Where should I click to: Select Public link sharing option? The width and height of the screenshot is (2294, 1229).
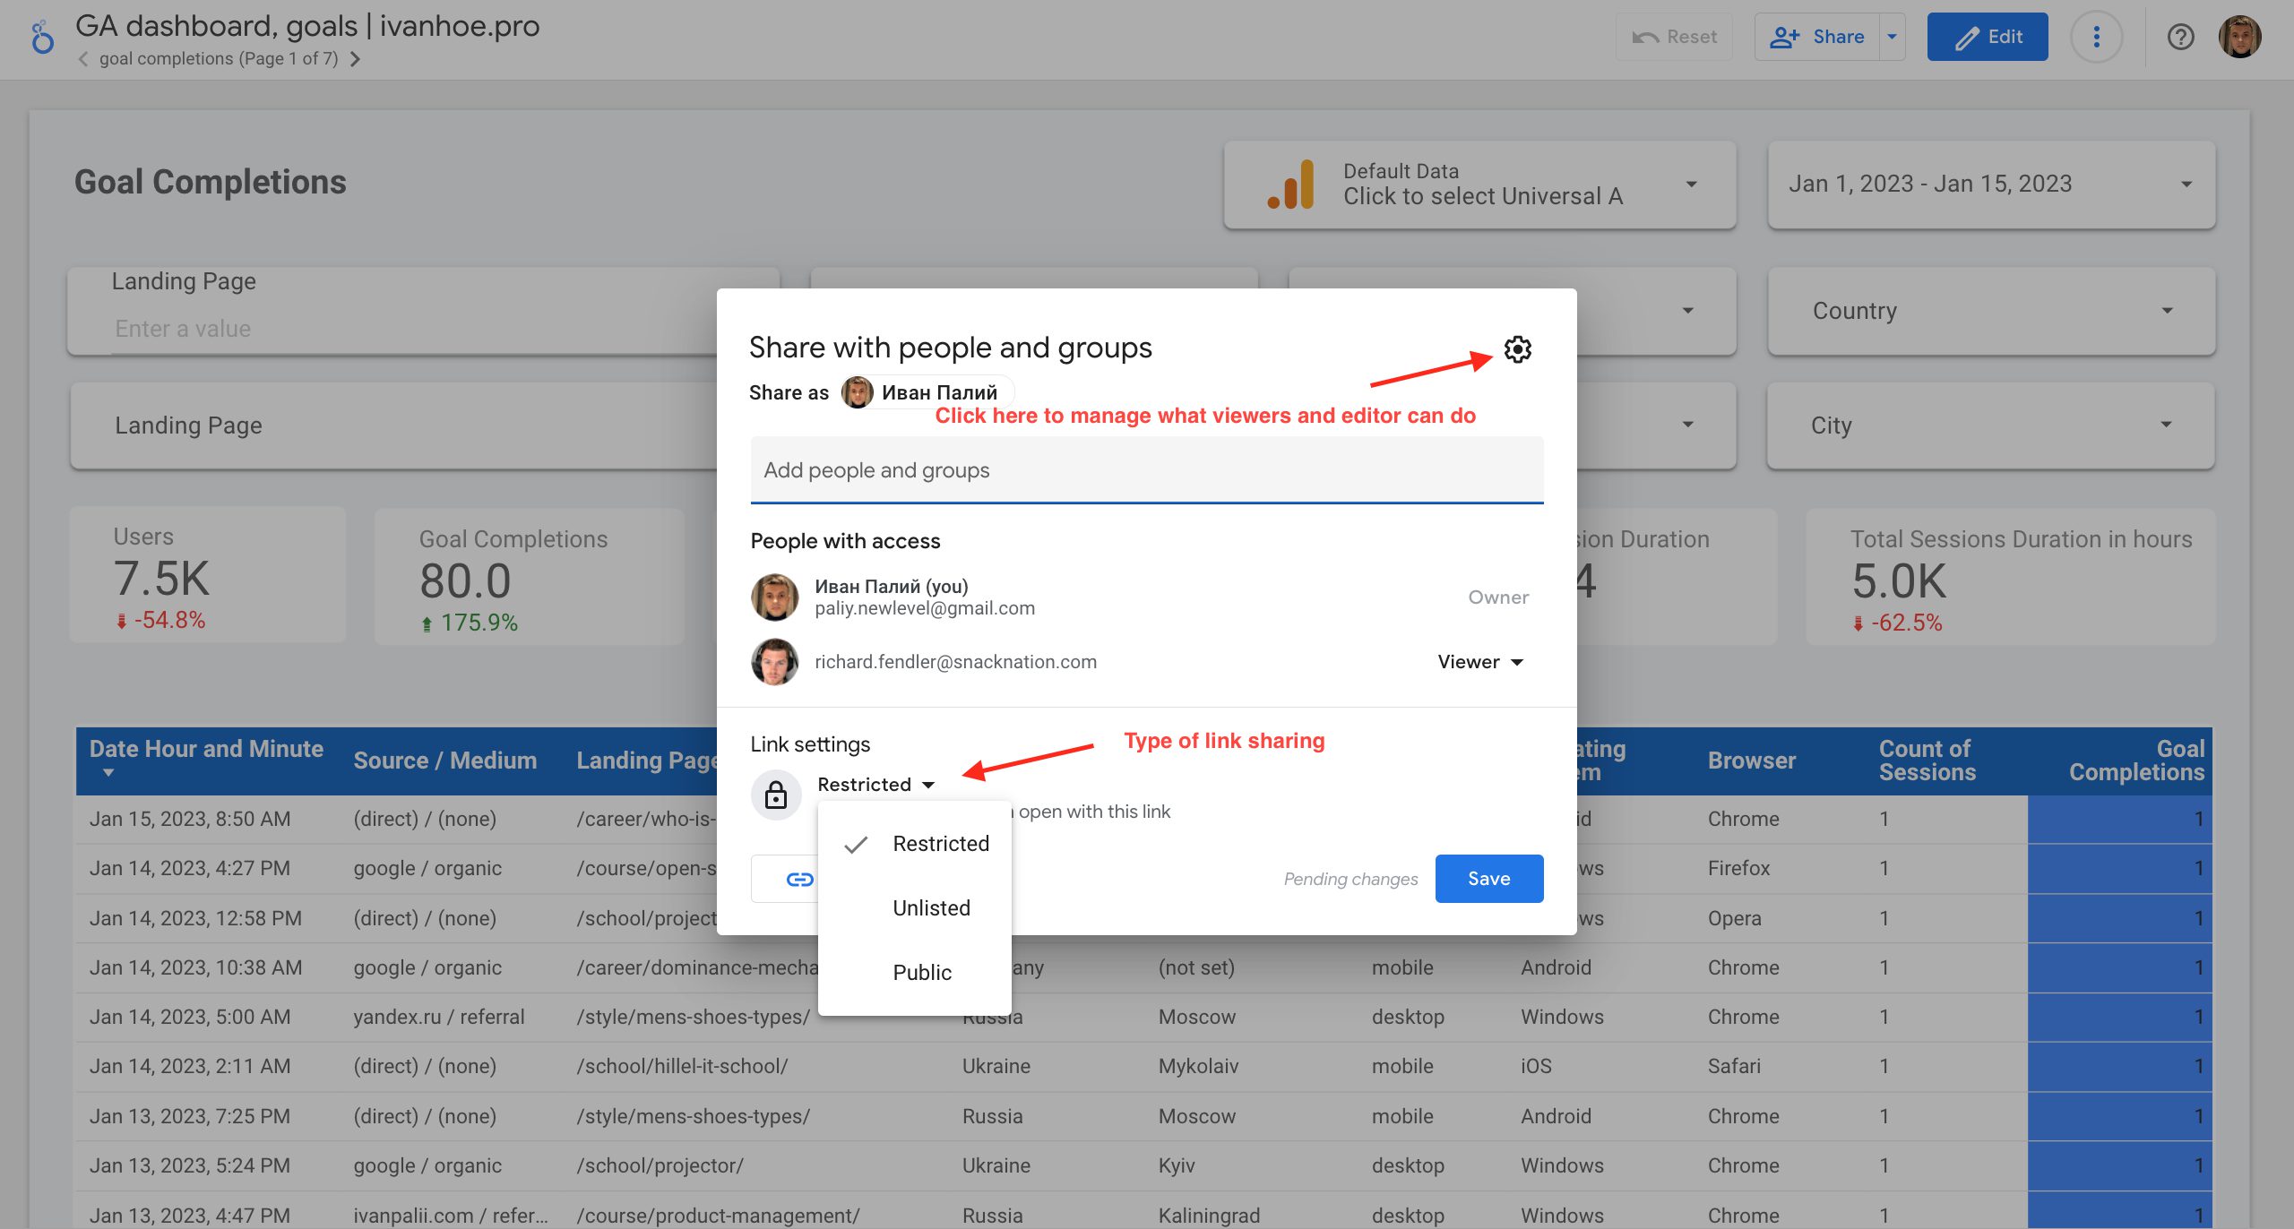tap(921, 972)
